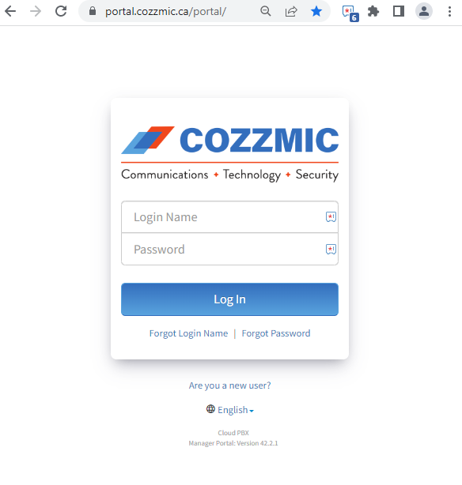Image resolution: width=462 pixels, height=485 pixels.
Task: Open the password manager extension with badge 6
Action: coord(350,13)
